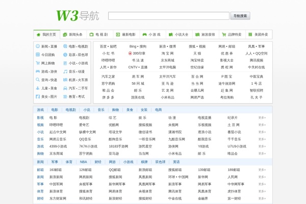Open the 天 猫 link
This screenshot has height=204, width=306.
click(x=197, y=53)
